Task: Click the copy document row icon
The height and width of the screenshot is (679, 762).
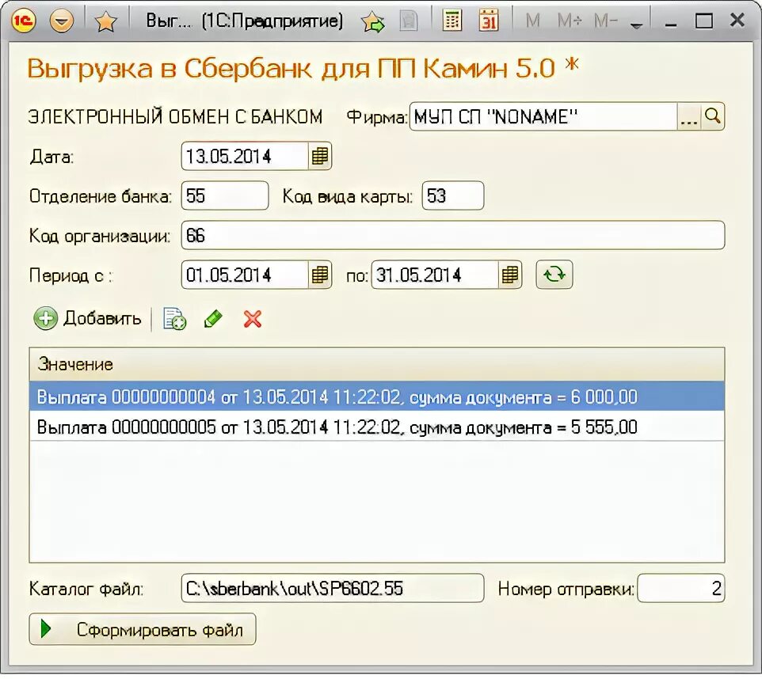Action: (x=174, y=319)
